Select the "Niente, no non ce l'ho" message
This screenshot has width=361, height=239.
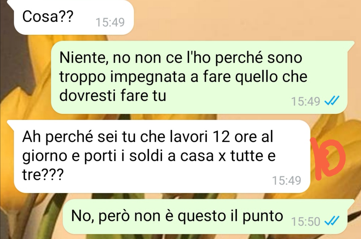pyautogui.click(x=199, y=77)
